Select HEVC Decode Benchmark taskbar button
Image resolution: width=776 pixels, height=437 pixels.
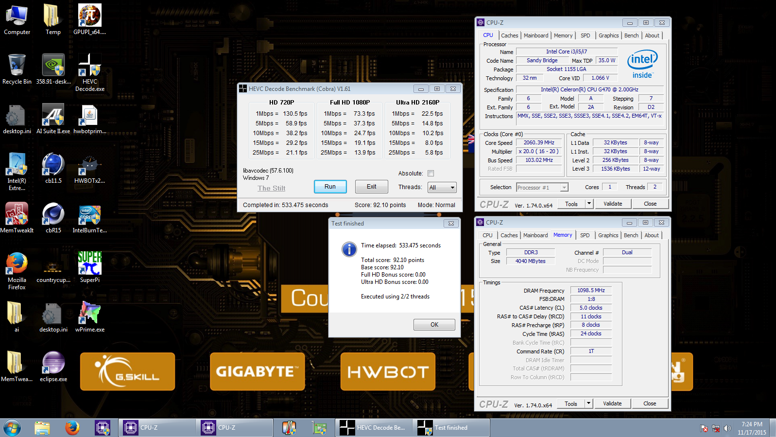(373, 428)
